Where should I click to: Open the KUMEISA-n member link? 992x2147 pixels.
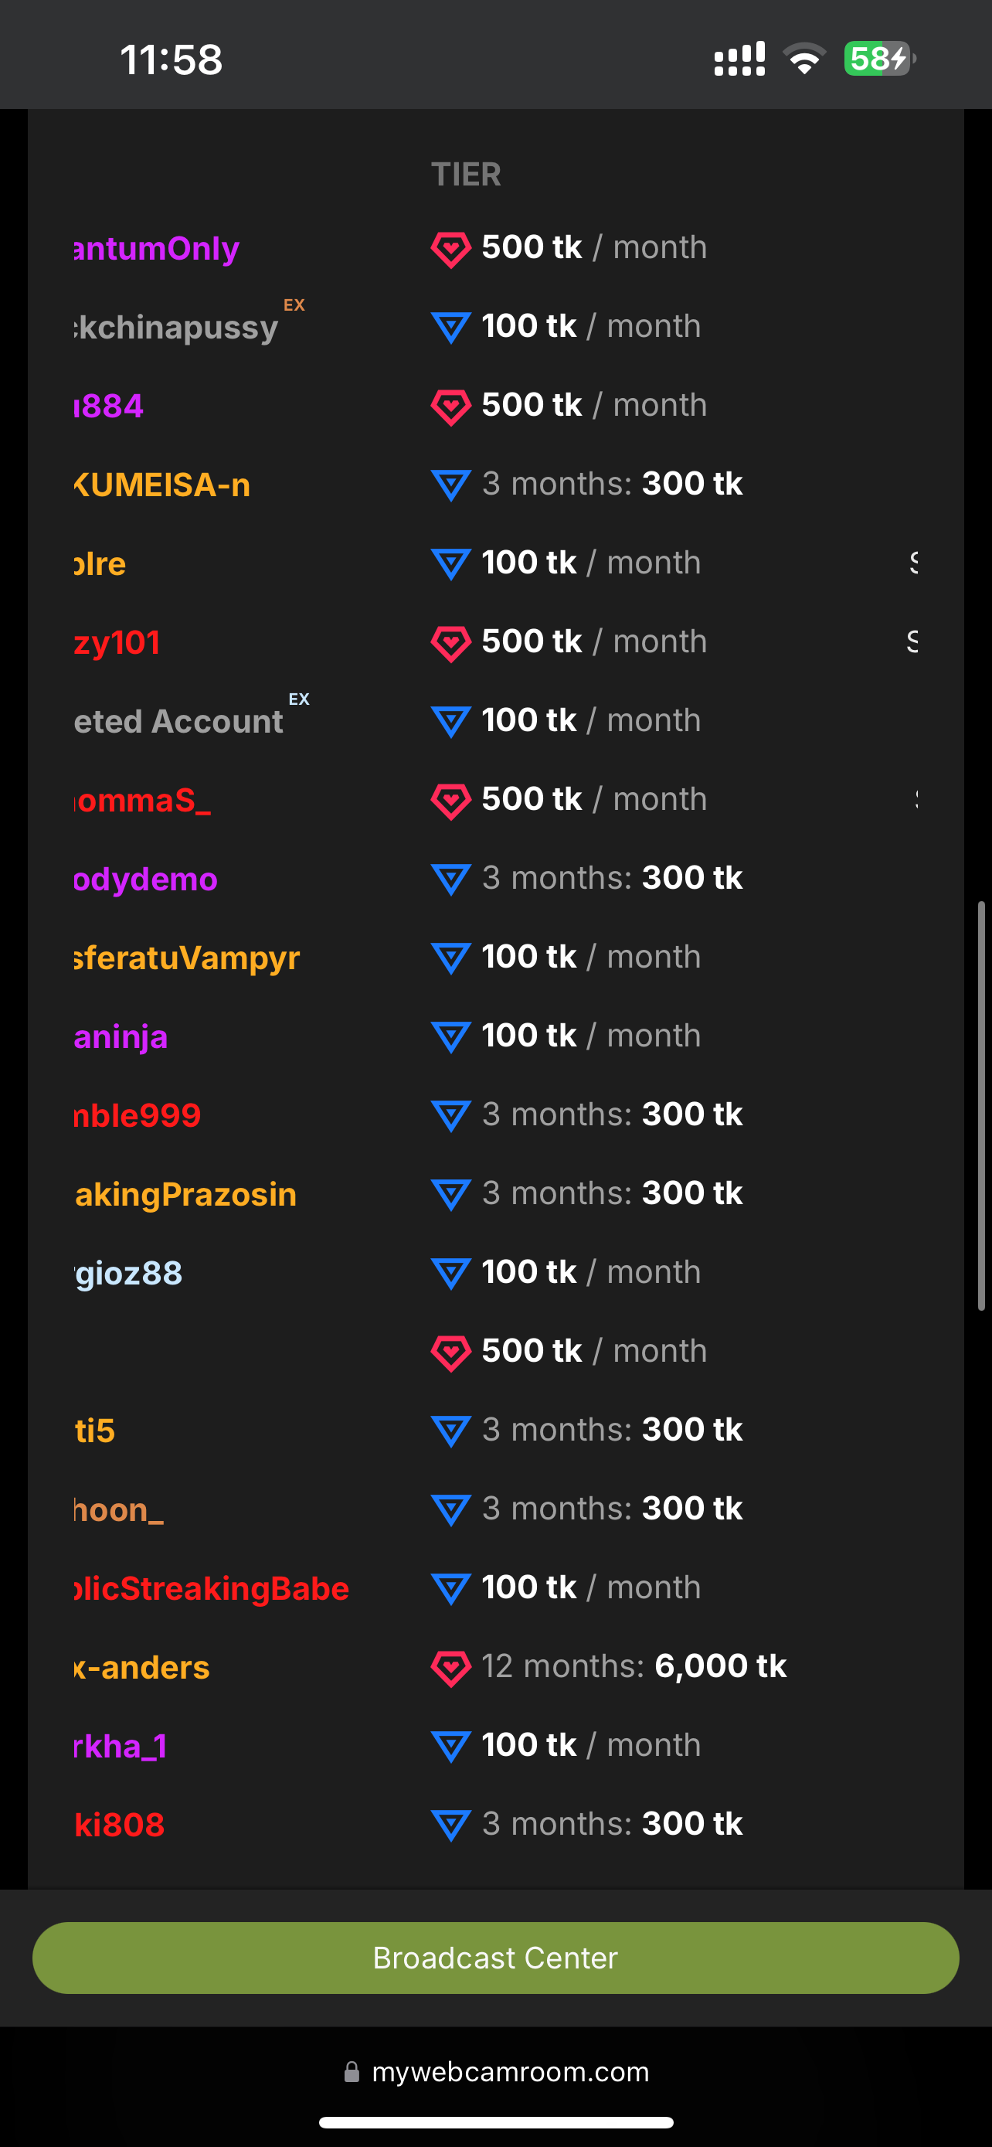click(162, 485)
